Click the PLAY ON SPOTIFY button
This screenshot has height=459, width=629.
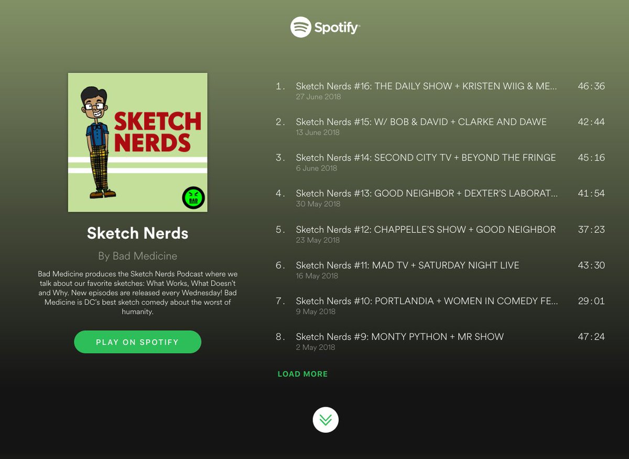(x=138, y=342)
